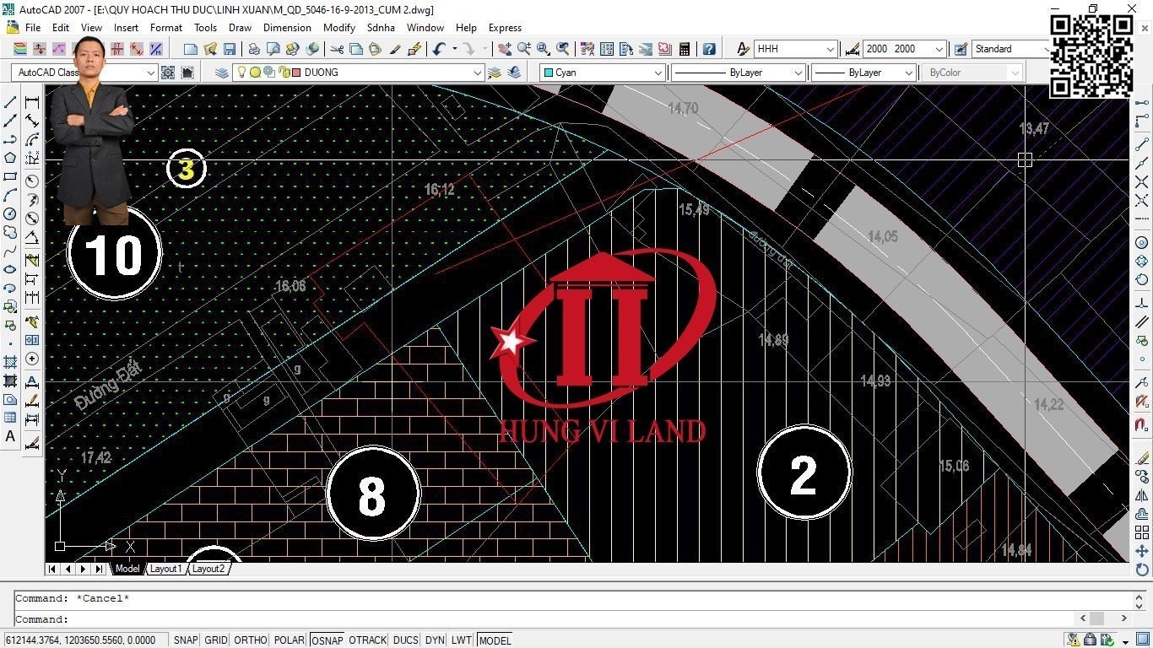Toggle DUCS in status bar
1153x648 pixels.
click(x=406, y=640)
